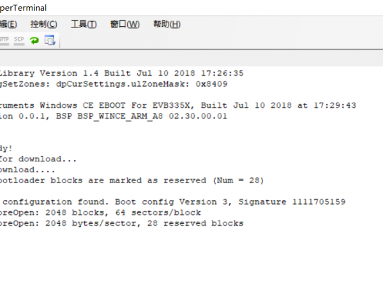
Task: Click the SFTP toolbar icon
Action: (4, 40)
